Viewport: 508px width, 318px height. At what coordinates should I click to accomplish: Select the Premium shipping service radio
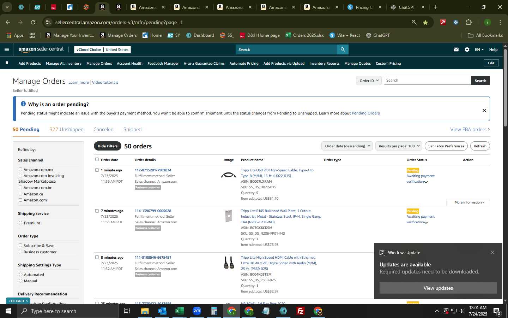20,223
